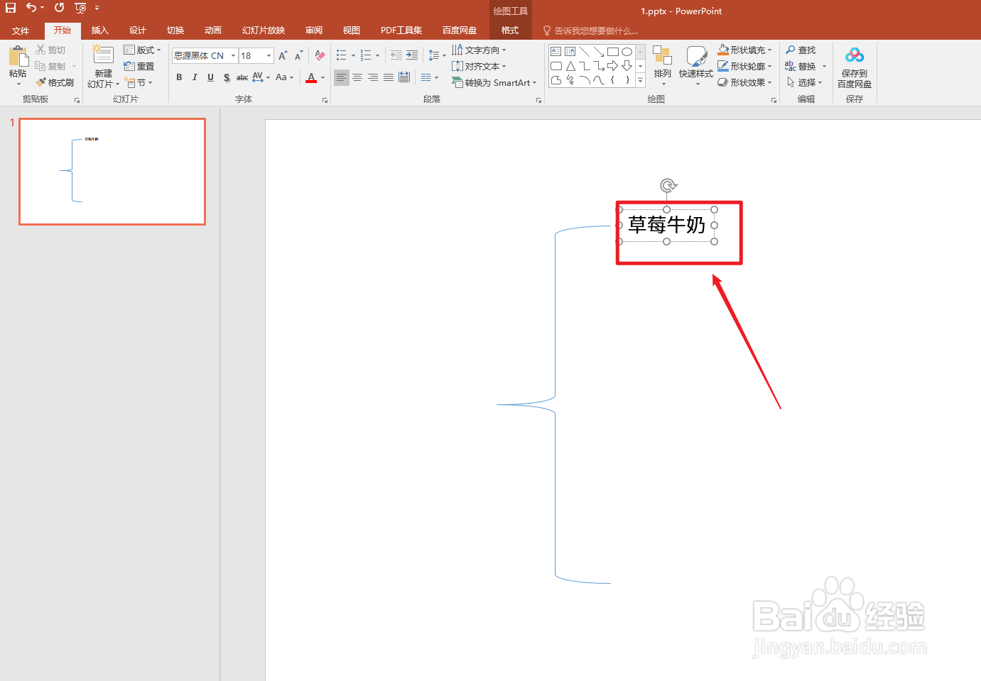Click the red font color A swatch
Screen dimensions: 981x681
[311, 77]
